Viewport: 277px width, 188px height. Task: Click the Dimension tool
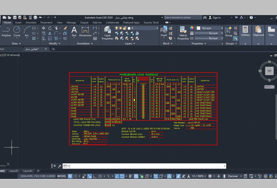pos(85,32)
